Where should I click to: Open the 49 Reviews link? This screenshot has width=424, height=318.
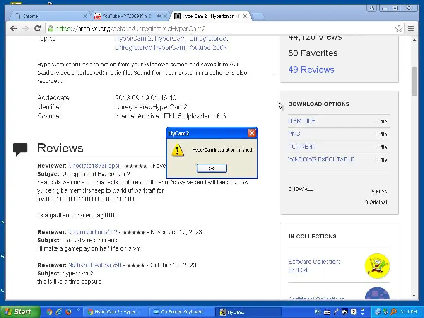point(311,70)
